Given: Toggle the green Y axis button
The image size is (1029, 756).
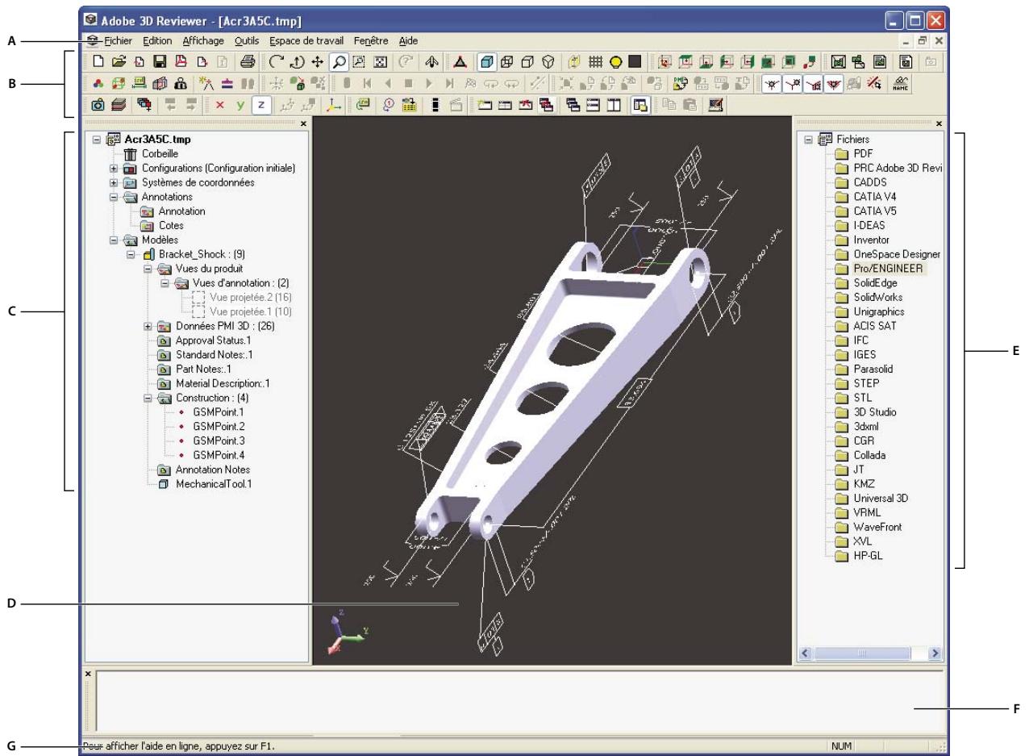Looking at the screenshot, I should pyautogui.click(x=240, y=104).
